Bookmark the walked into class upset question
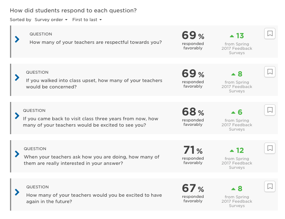 [270, 72]
